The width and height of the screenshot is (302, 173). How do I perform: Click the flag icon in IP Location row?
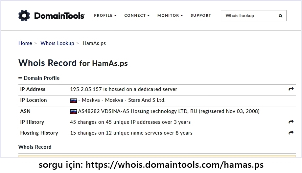(x=73, y=100)
